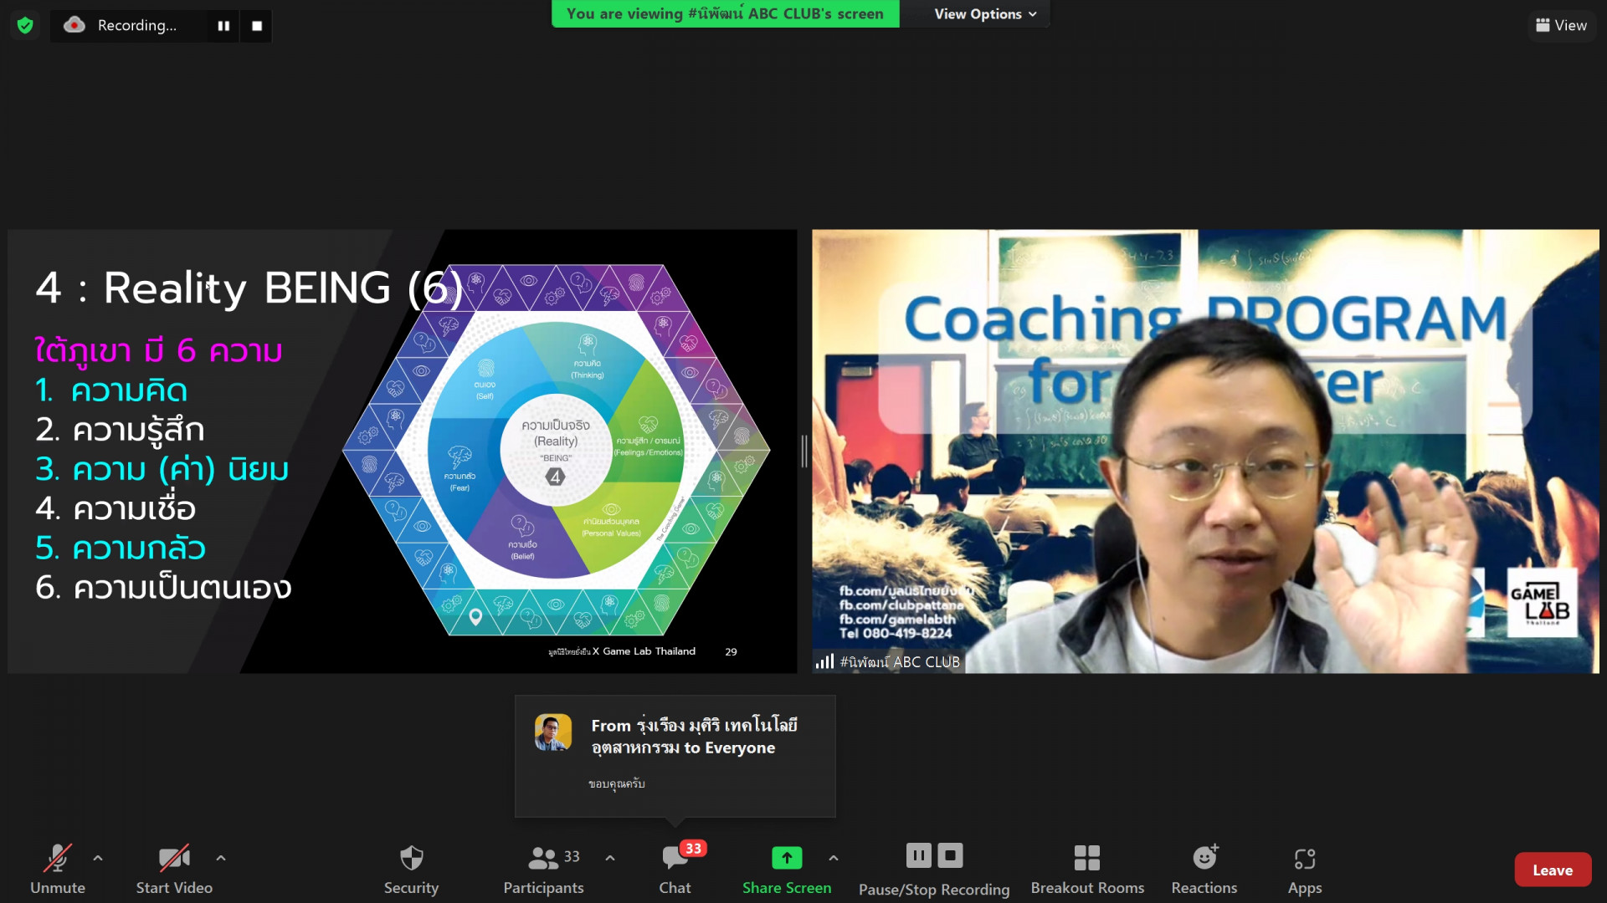This screenshot has height=903, width=1607.
Task: Open the View Options dropdown
Action: point(984,13)
